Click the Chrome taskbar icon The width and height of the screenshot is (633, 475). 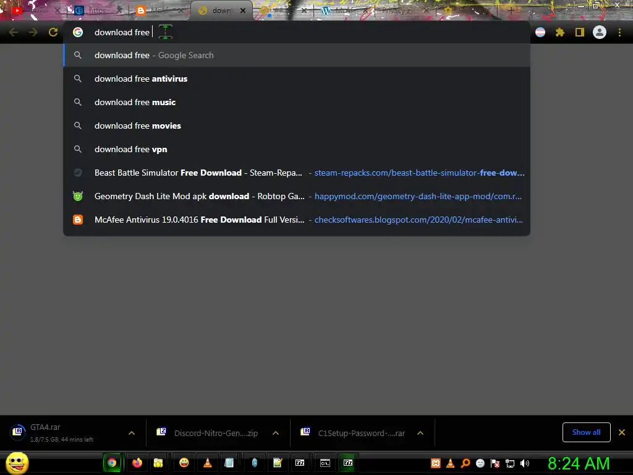(112, 463)
